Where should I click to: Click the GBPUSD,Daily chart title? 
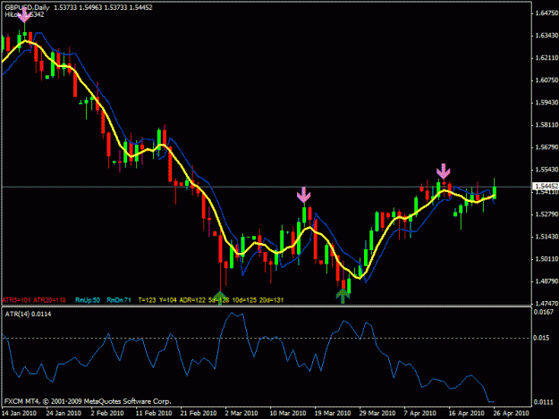pos(27,7)
